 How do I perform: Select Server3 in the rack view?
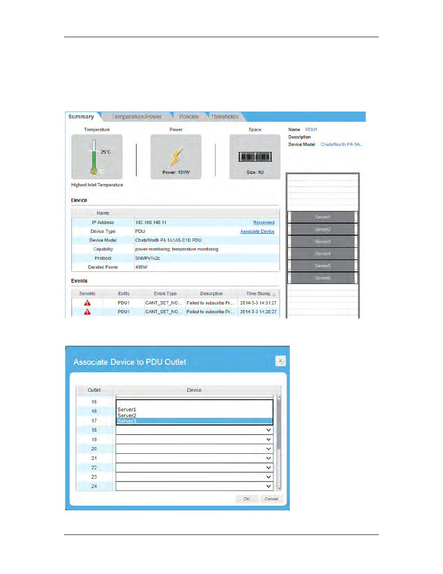[x=323, y=242]
